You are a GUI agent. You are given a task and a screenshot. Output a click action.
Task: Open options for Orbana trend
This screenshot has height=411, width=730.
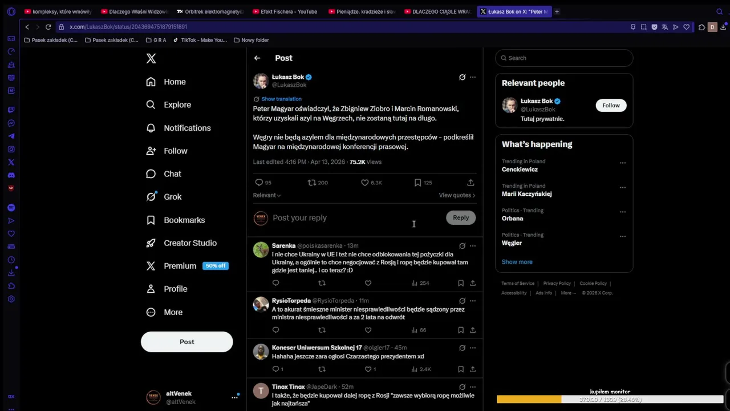[623, 212]
